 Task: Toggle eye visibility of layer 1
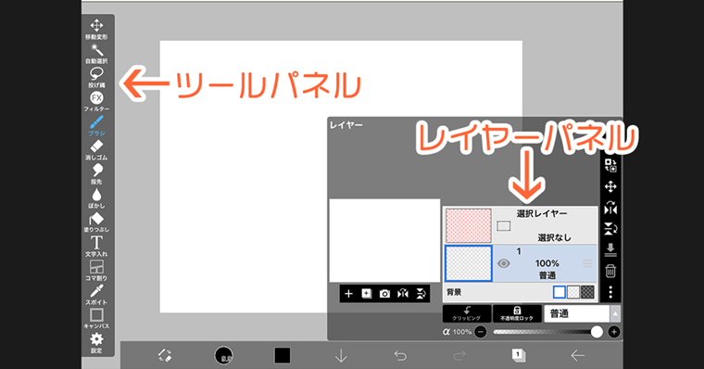click(x=504, y=263)
